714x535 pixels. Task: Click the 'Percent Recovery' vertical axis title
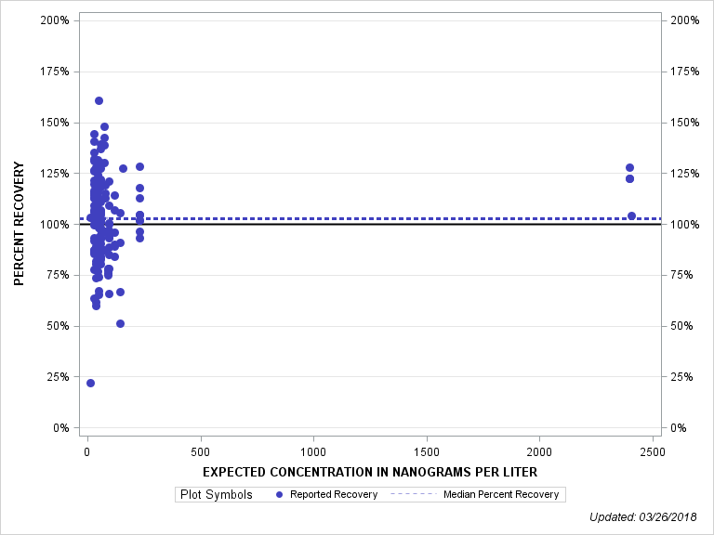20,224
